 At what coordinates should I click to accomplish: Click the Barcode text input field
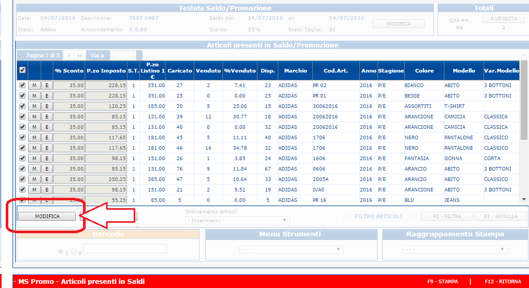pos(124,249)
